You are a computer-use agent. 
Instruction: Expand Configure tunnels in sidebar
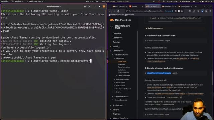pos(114,79)
